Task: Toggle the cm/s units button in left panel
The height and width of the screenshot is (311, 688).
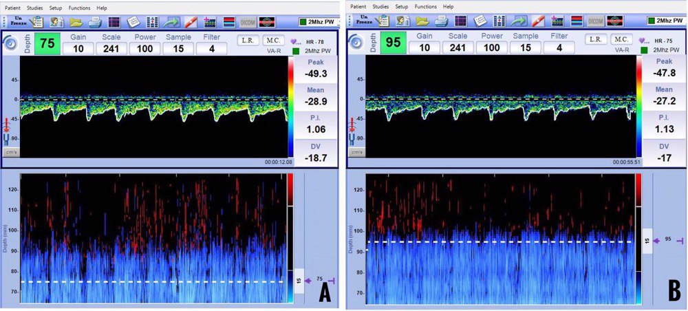Action: (x=10, y=152)
